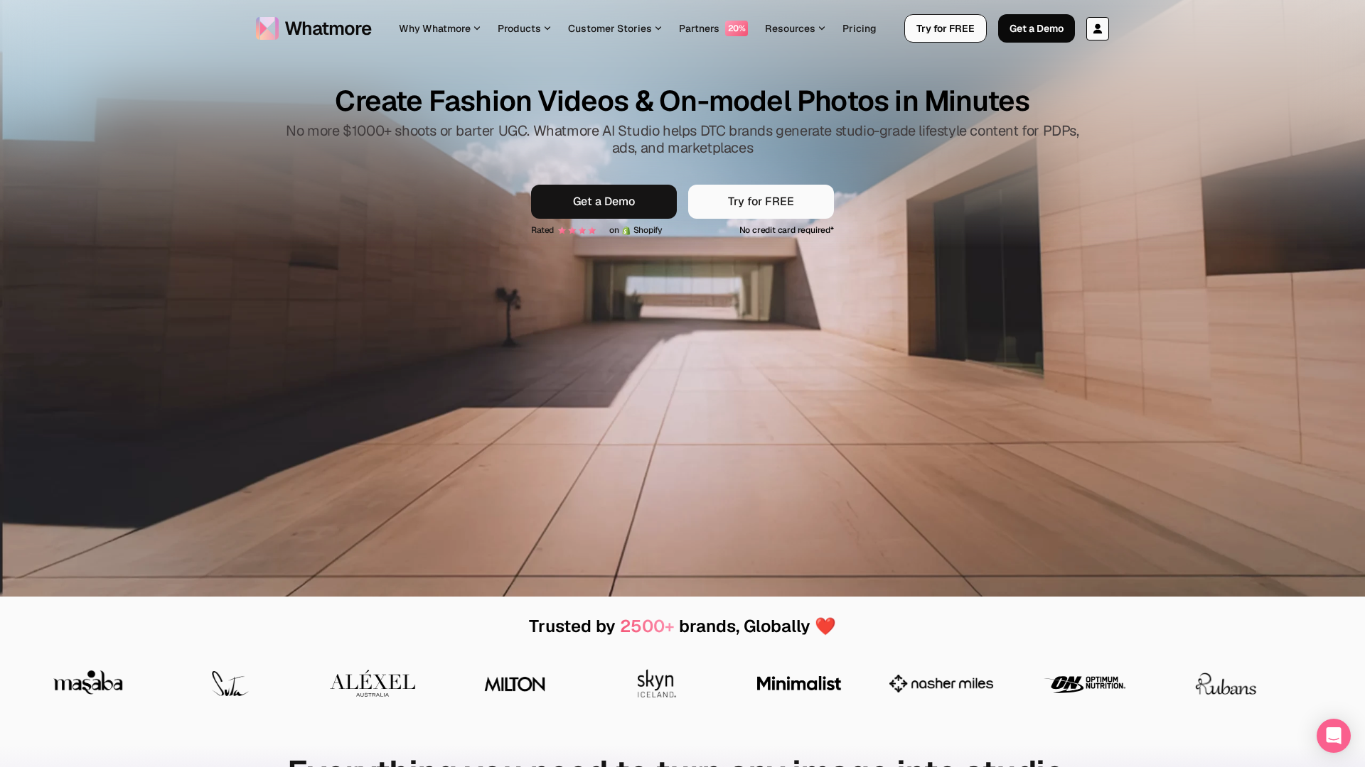1365x767 pixels.
Task: Click the Masaba brand logo
Action: click(87, 682)
